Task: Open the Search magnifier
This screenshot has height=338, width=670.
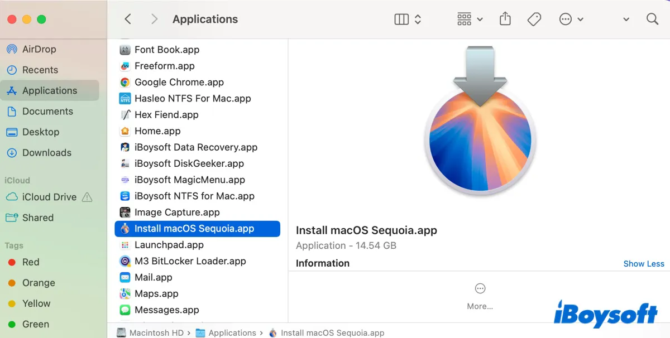Action: coord(652,19)
